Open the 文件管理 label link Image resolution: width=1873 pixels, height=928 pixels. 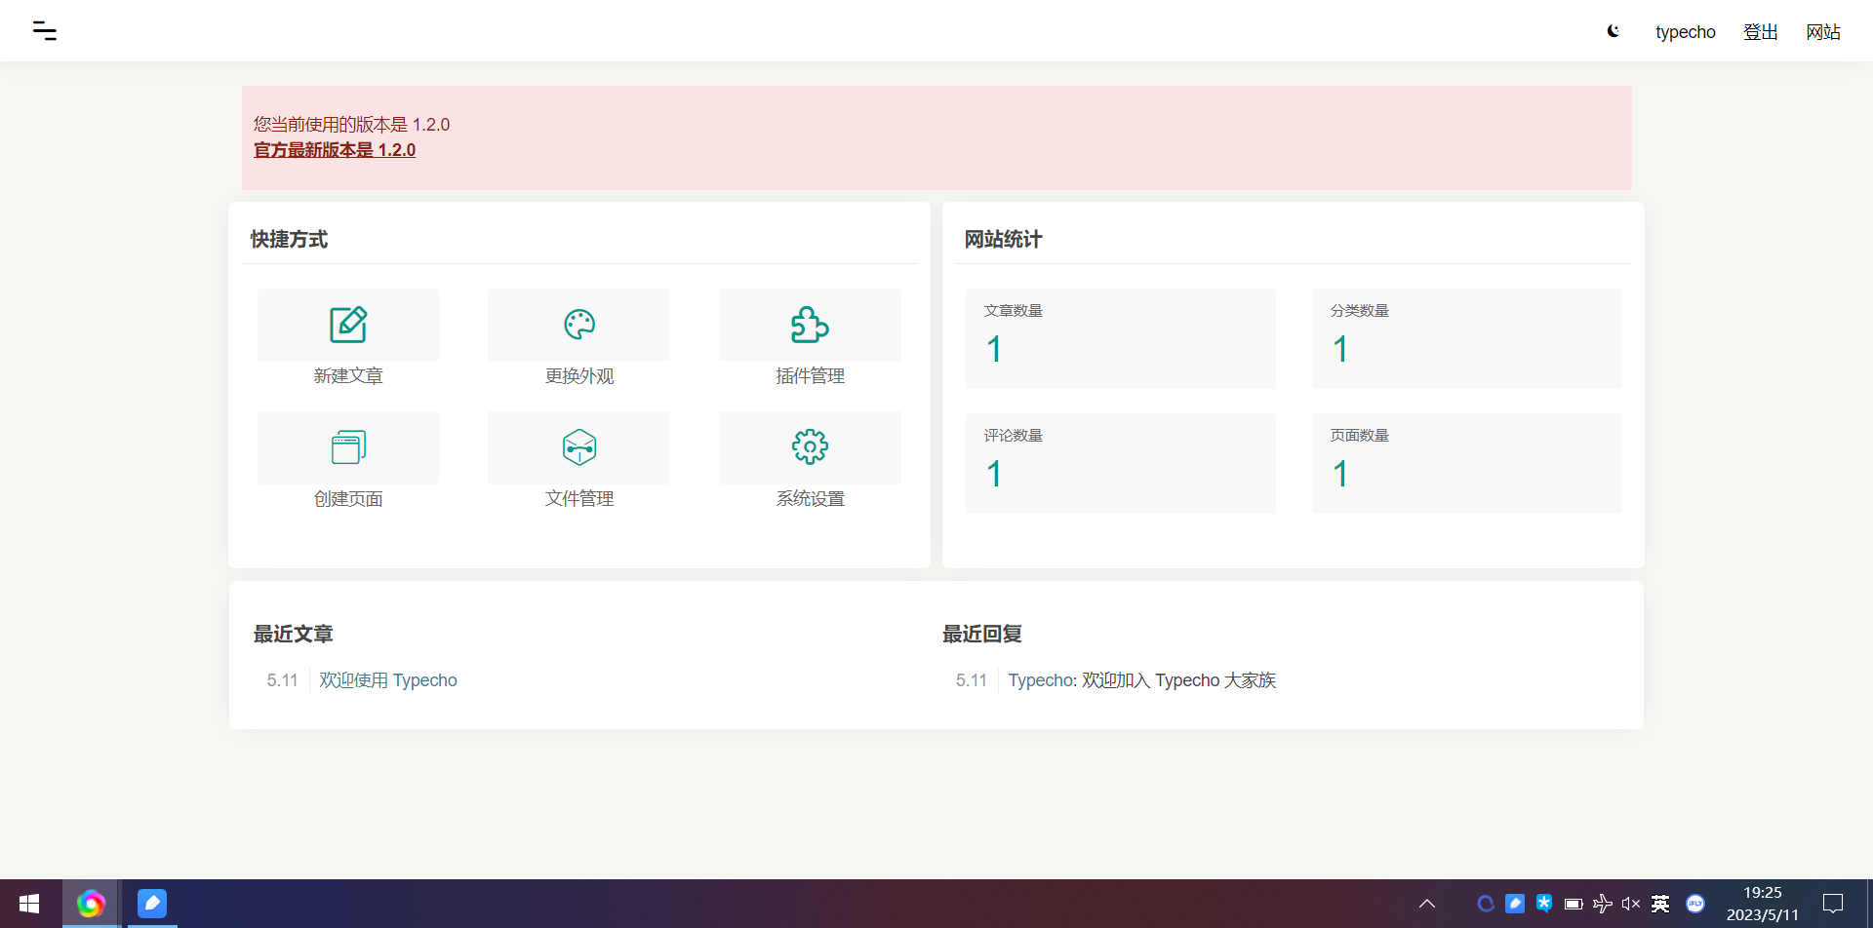tap(579, 499)
